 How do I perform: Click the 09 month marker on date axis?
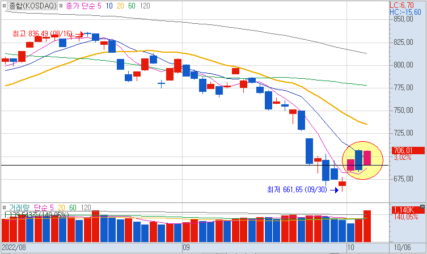(x=186, y=247)
